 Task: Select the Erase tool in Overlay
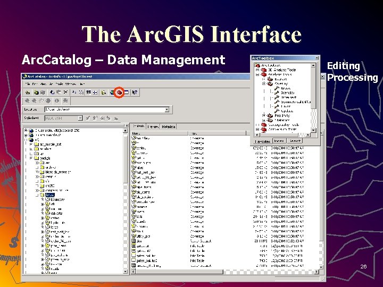(286, 88)
